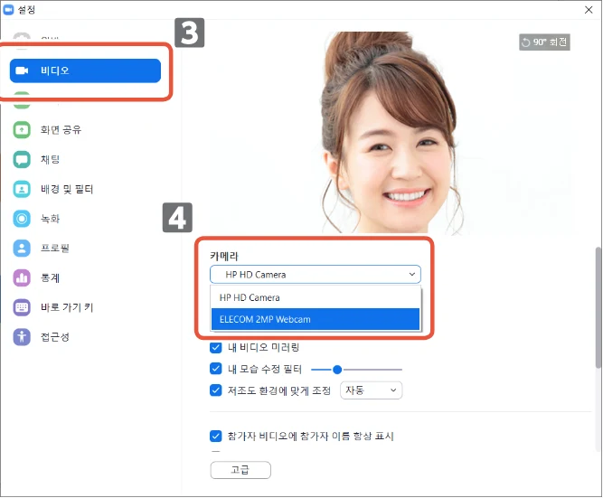
Task: Open 접근성 (Accessibility) label
Action: [55, 337]
